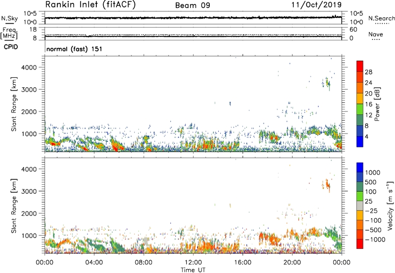Click the 16:00 time axis label

pos(242,263)
